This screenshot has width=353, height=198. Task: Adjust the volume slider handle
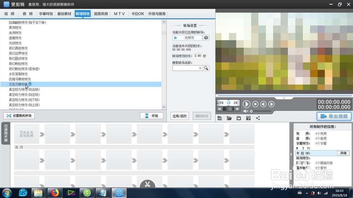pyautogui.click(x=251, y=111)
